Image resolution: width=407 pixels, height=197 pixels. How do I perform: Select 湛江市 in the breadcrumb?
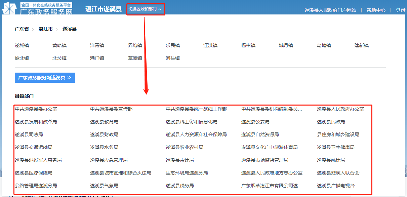click(x=46, y=29)
